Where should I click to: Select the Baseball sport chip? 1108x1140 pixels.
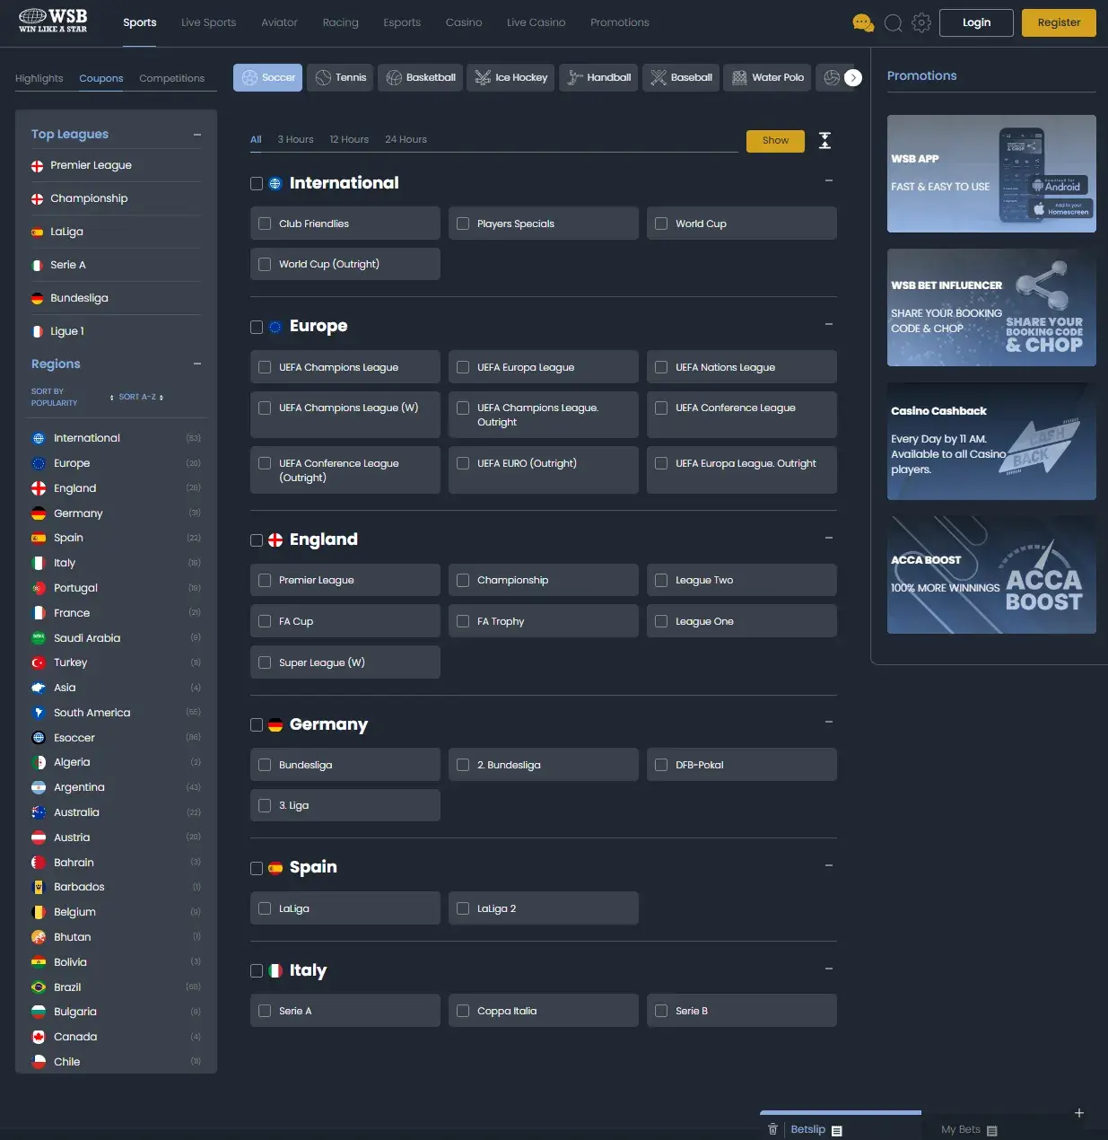[682, 78]
